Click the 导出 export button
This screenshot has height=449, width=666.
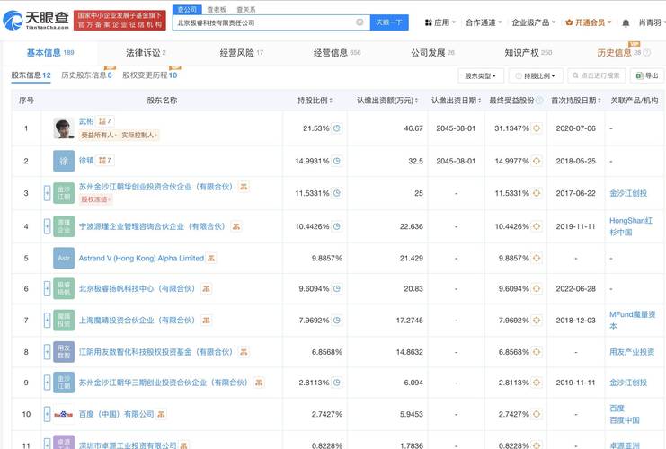coord(647,76)
